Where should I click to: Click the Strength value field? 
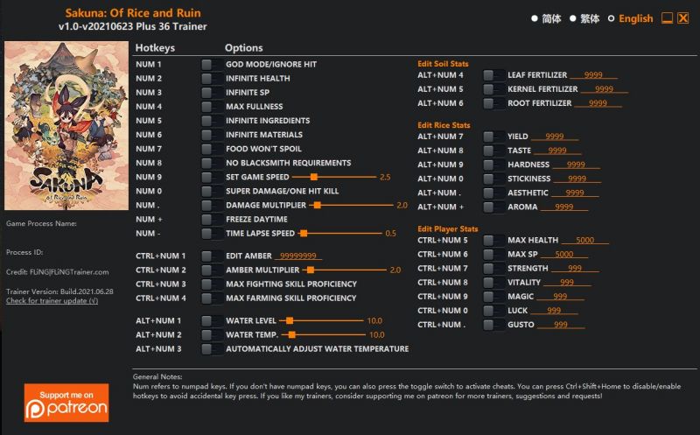pyautogui.click(x=575, y=269)
